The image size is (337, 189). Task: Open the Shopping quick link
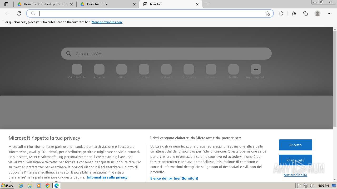189,71
